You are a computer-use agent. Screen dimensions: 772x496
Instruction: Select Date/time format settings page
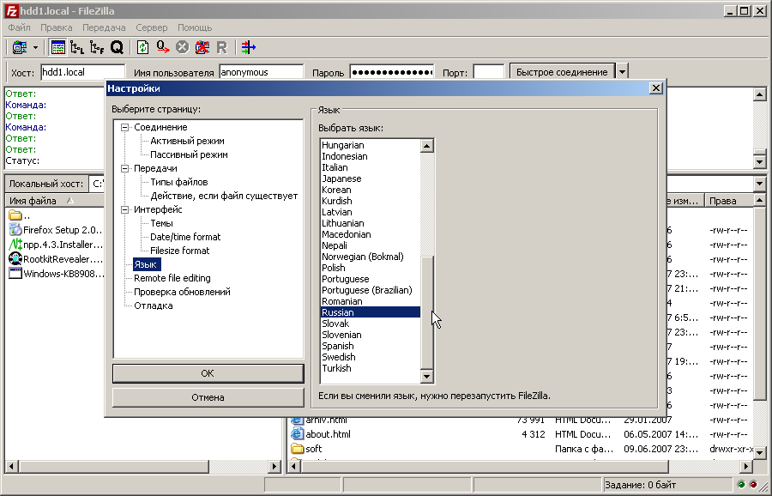pyautogui.click(x=185, y=237)
